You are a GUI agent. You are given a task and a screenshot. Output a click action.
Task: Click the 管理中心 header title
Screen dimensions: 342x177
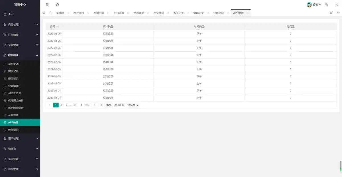20,5
